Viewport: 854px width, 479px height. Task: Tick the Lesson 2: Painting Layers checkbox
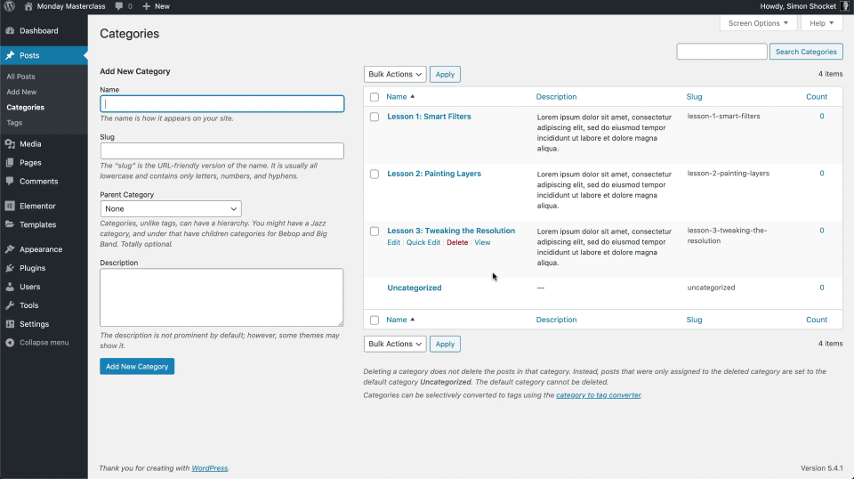[x=375, y=174]
